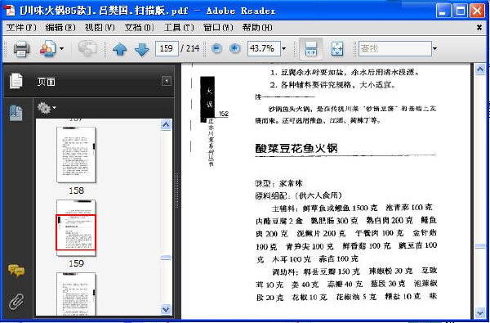Click the text 原料组配：（供六人食用）
The width and height of the screenshot is (490, 323).
coord(298,196)
